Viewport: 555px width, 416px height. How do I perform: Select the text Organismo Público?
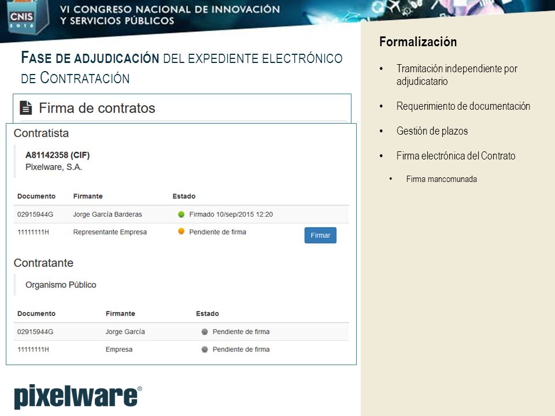coord(61,285)
